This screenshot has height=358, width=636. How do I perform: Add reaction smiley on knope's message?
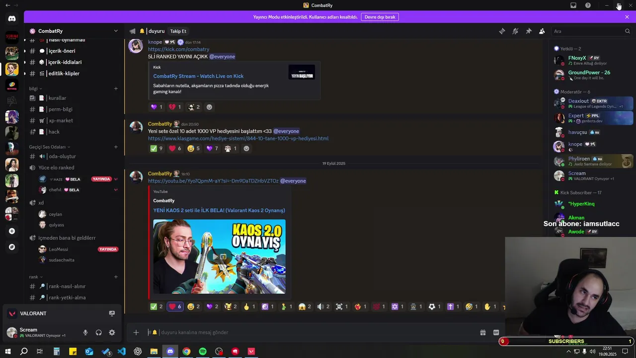click(209, 107)
